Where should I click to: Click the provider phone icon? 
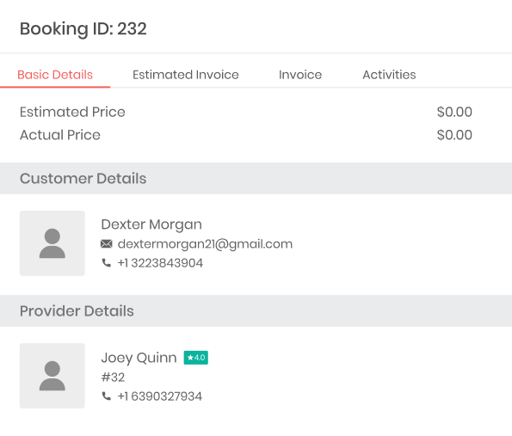click(x=107, y=396)
